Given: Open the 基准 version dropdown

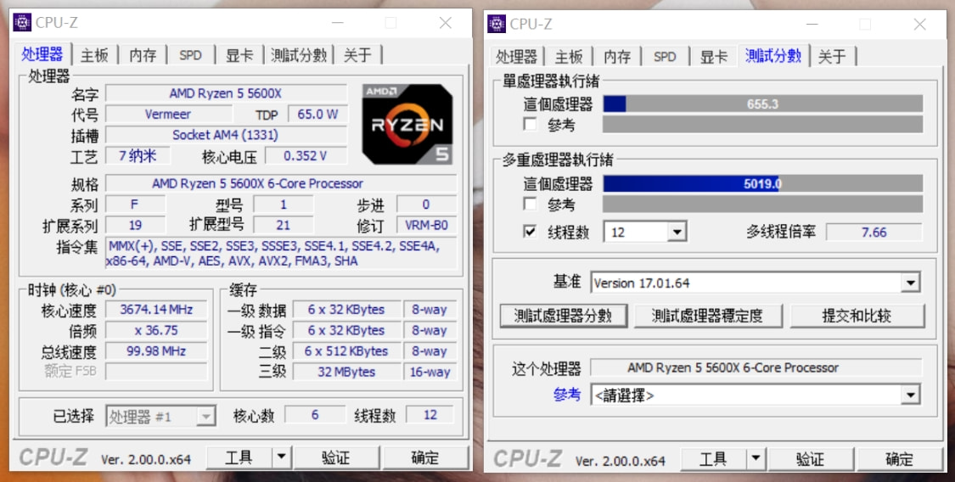Looking at the screenshot, I should point(911,283).
